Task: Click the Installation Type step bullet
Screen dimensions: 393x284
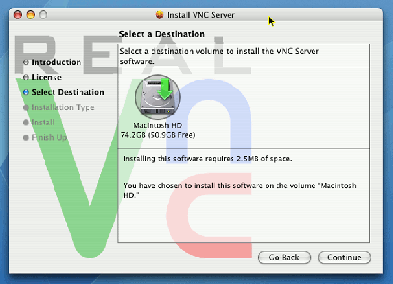Action: tap(26, 107)
